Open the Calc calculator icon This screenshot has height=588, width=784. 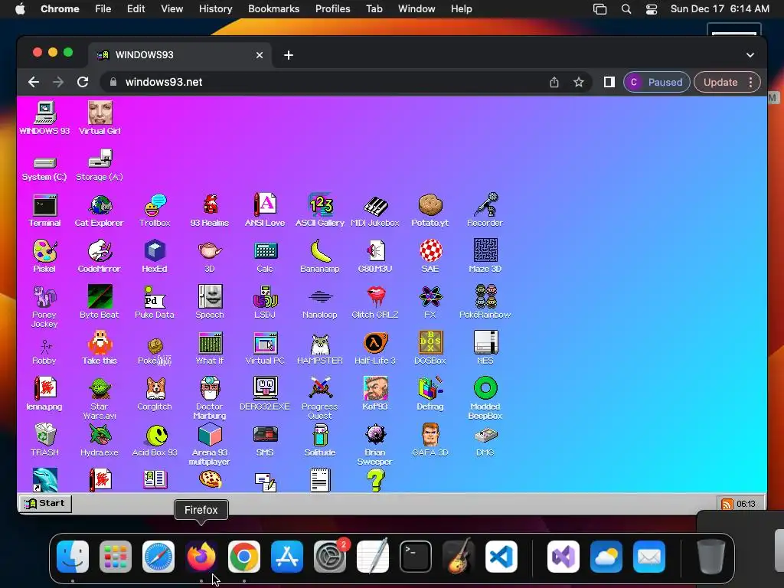265,256
